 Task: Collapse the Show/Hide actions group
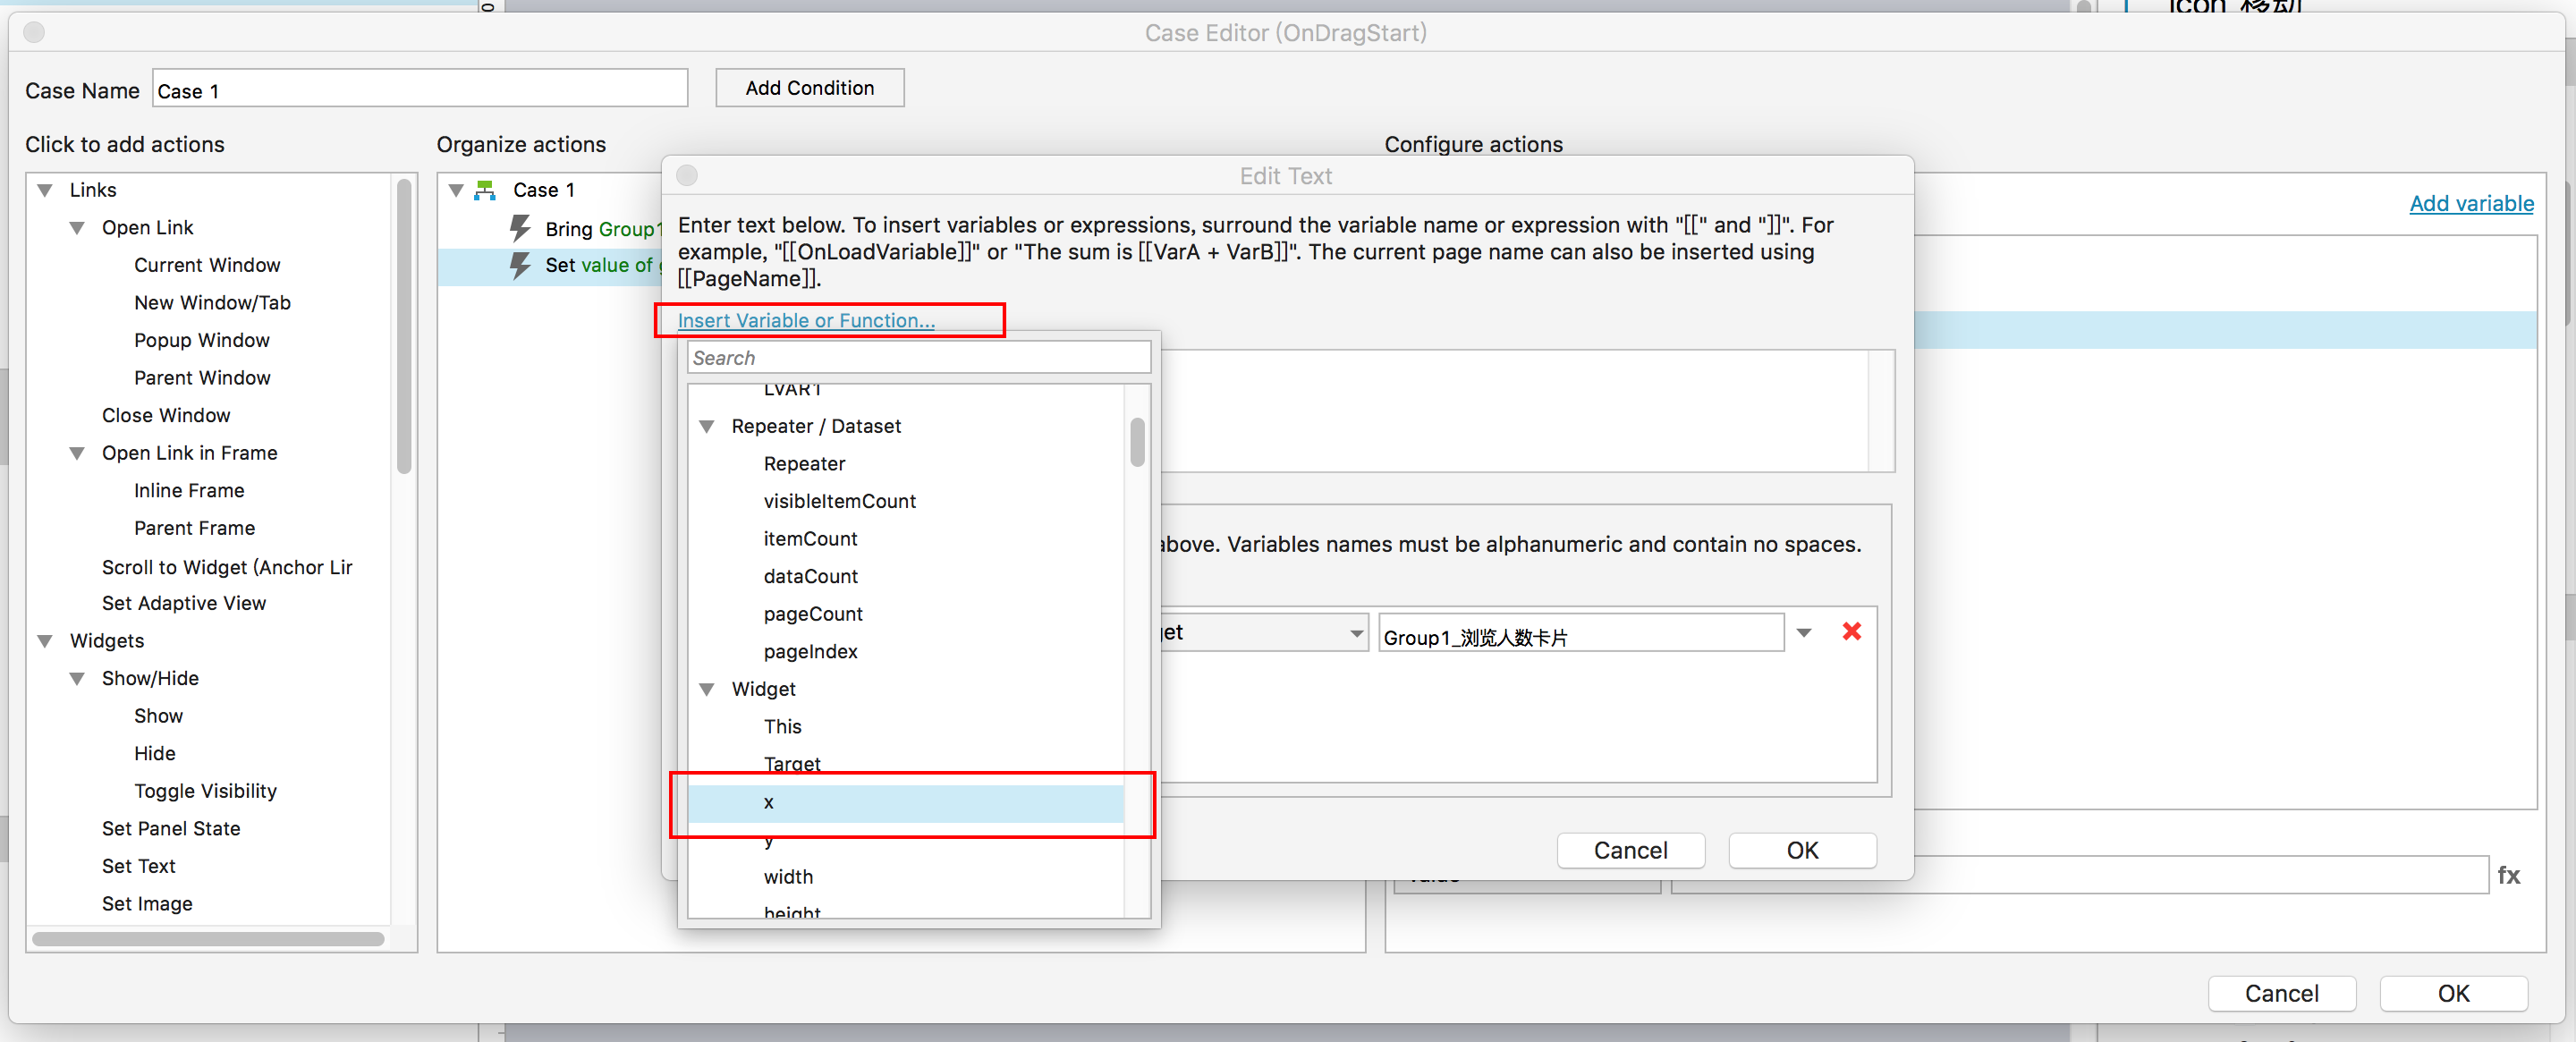[77, 678]
